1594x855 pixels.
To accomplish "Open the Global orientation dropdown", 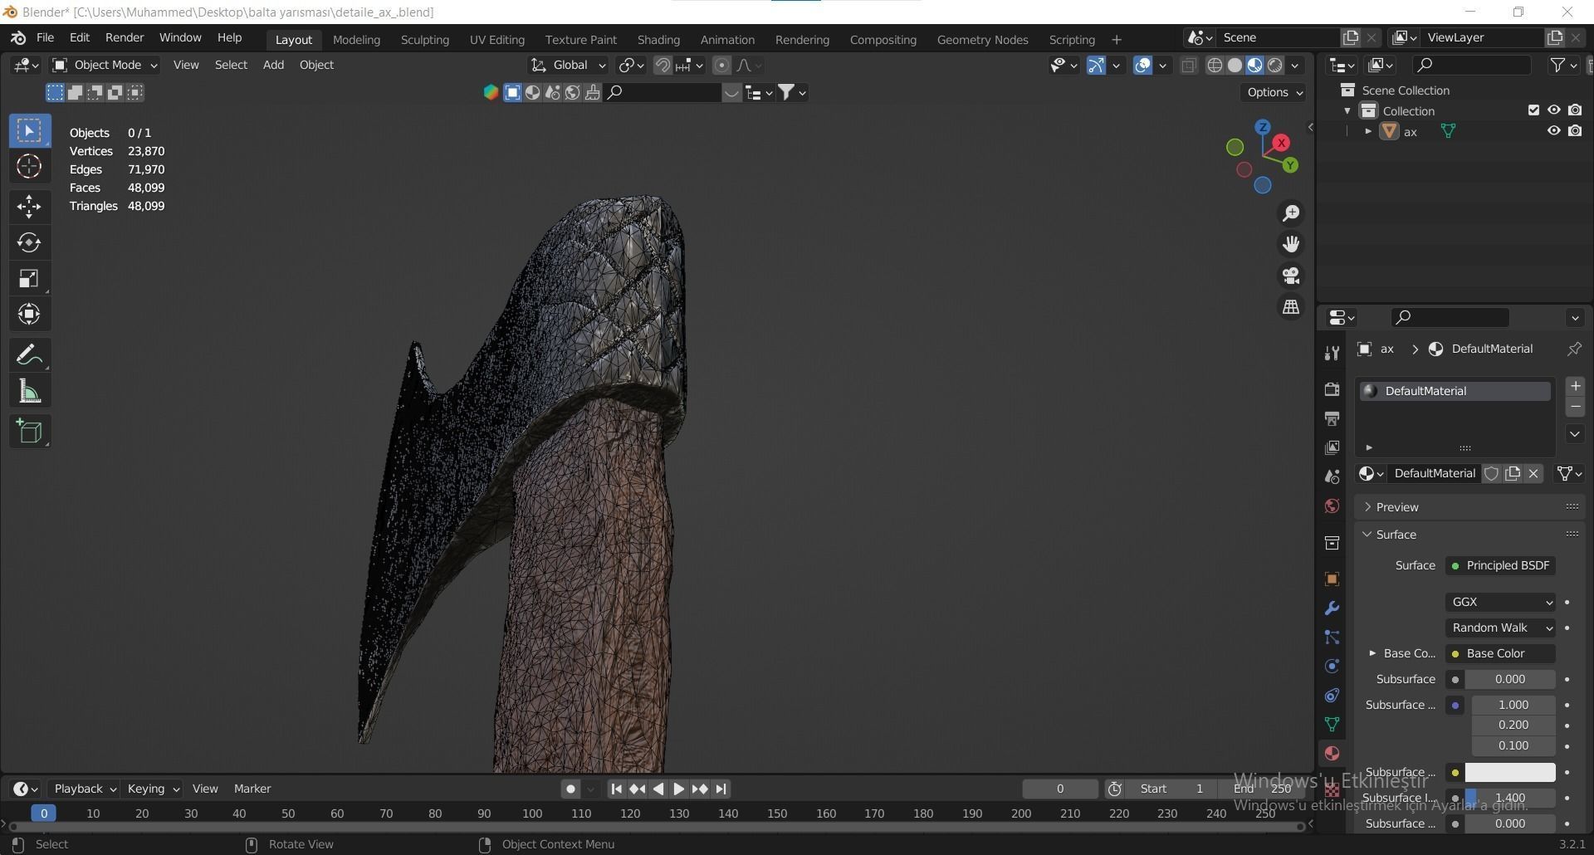I will click(569, 65).
